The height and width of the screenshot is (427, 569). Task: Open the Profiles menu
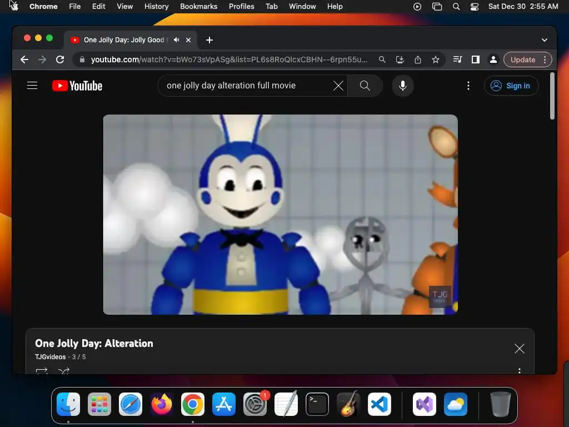[241, 6]
